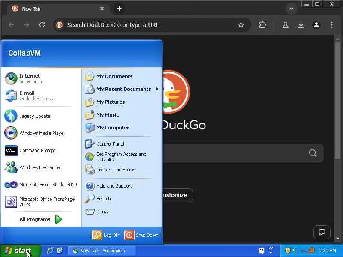
Task: Launch Microsoft Office FrontPage 2003
Action: [x=41, y=202]
